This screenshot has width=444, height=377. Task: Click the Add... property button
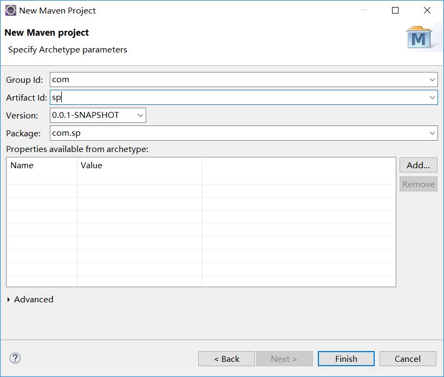[418, 165]
